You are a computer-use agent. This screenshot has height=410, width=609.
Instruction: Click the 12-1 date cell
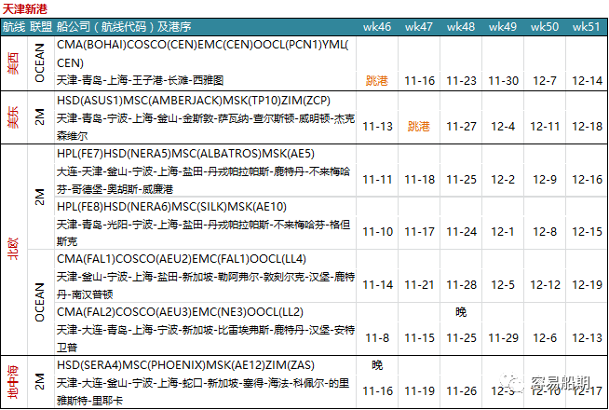click(x=503, y=232)
